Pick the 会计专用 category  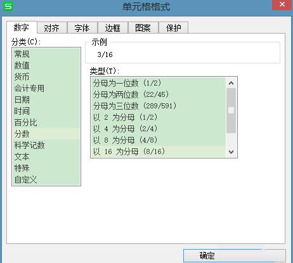pyautogui.click(x=46, y=88)
